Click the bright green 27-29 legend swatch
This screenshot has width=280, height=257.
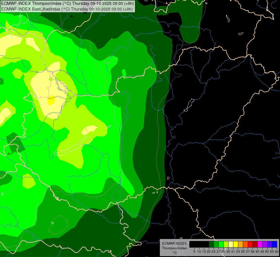(221, 244)
